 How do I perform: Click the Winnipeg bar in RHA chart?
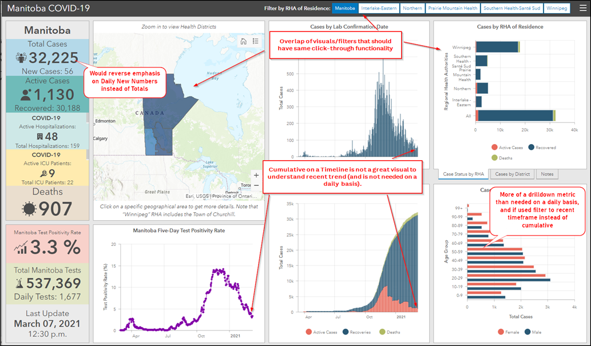[498, 47]
